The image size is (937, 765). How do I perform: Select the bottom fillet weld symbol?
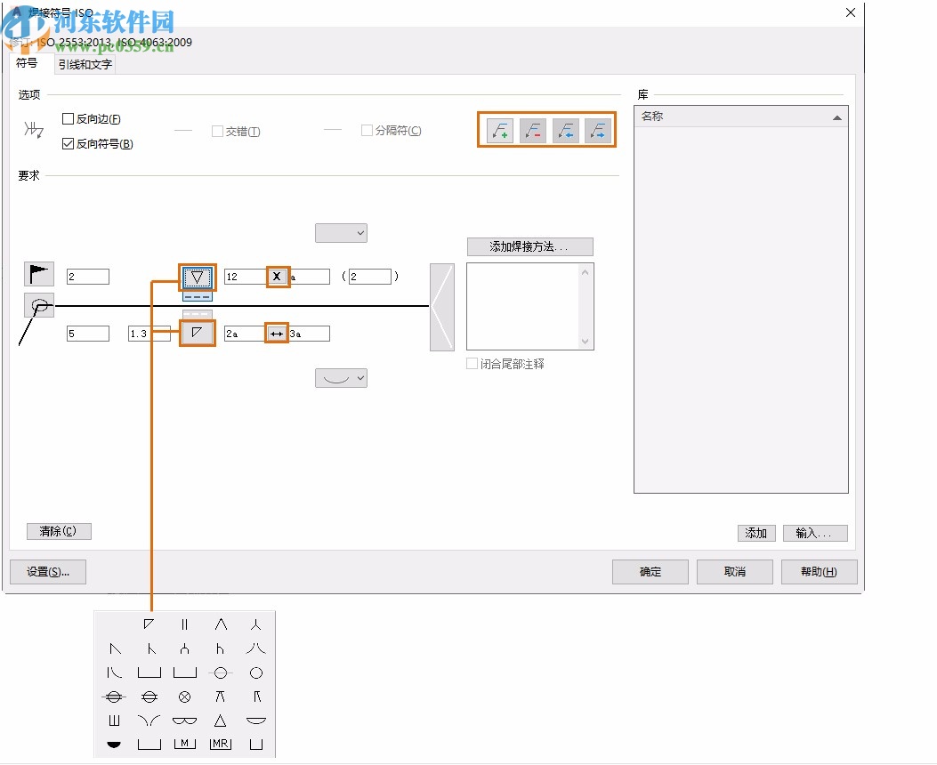(198, 333)
